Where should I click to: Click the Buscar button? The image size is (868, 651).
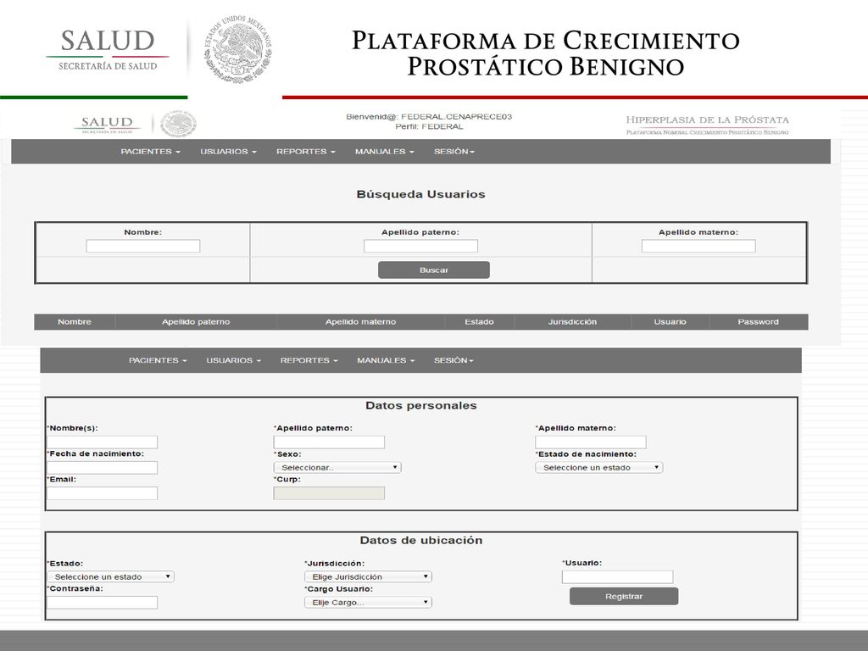pos(434,270)
